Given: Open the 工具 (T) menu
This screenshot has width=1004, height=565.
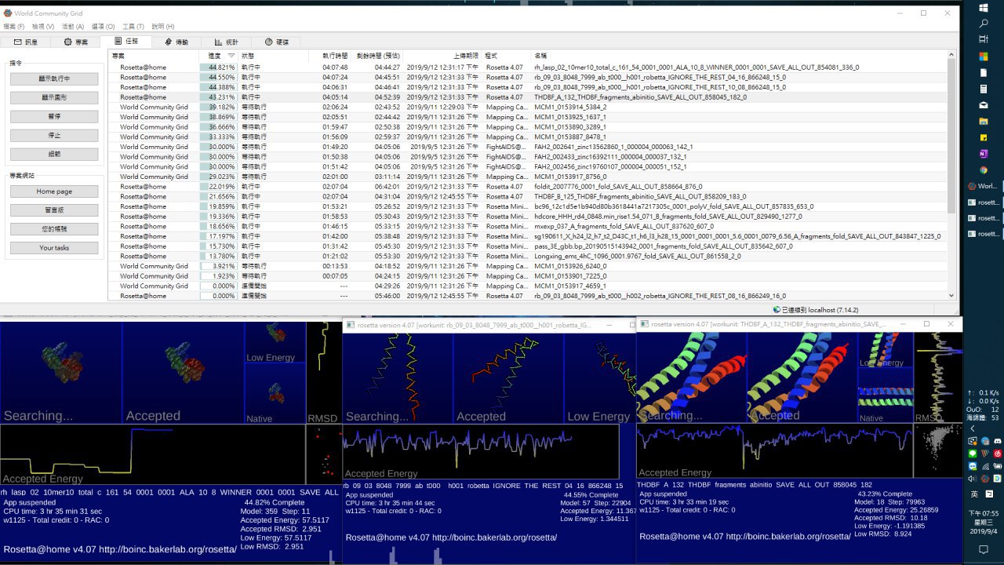Looking at the screenshot, I should [x=133, y=27].
